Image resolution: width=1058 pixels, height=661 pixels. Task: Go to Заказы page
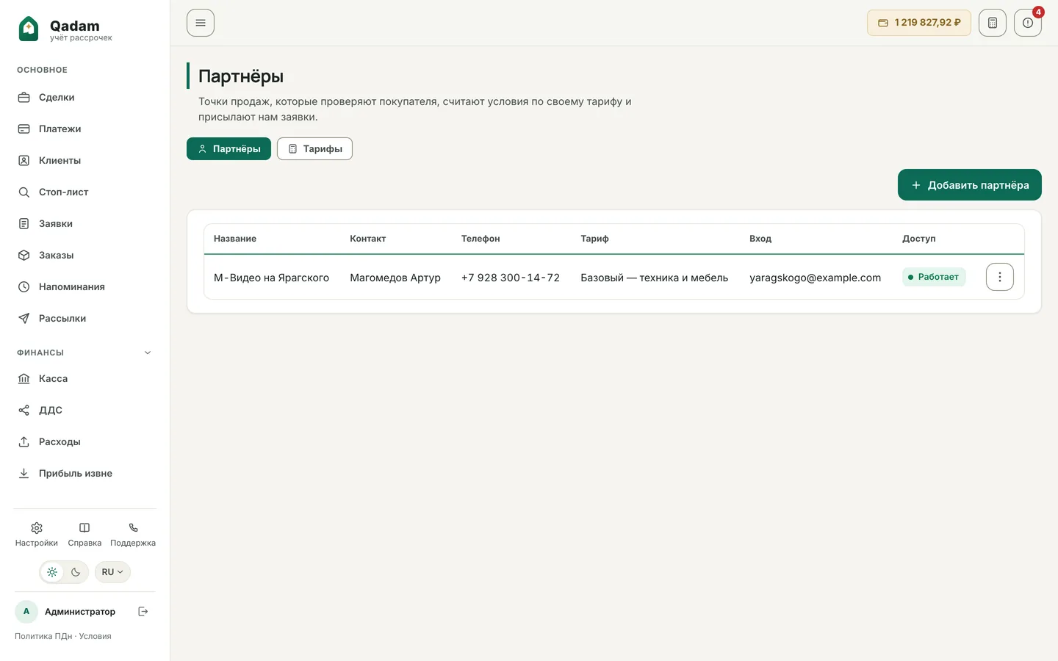(85, 256)
